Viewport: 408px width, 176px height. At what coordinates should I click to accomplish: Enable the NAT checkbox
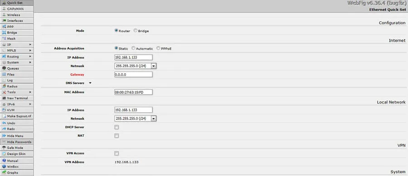click(117, 136)
